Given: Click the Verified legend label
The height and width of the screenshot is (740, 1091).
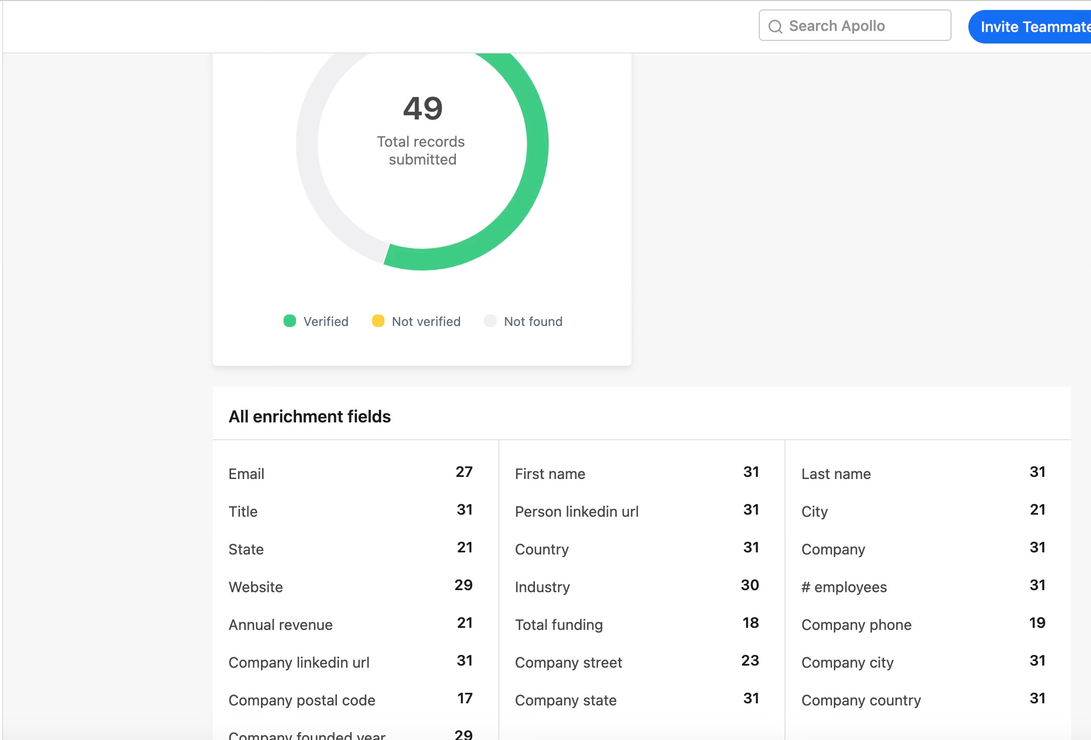Looking at the screenshot, I should (x=325, y=321).
